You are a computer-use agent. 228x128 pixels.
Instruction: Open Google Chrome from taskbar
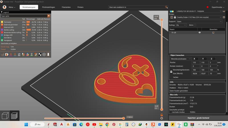(107, 125)
